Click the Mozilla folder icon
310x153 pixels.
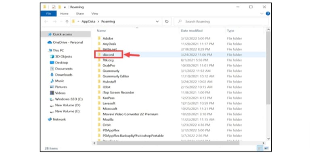tap(99, 120)
